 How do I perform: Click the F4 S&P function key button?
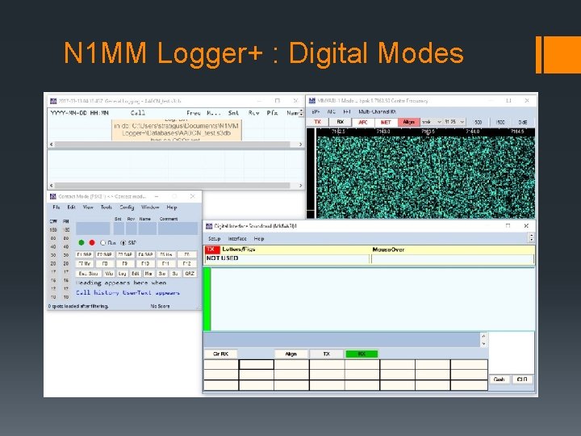tap(145, 254)
